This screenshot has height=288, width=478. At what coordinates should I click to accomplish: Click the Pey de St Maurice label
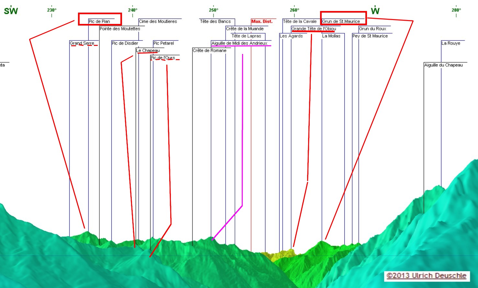point(370,36)
